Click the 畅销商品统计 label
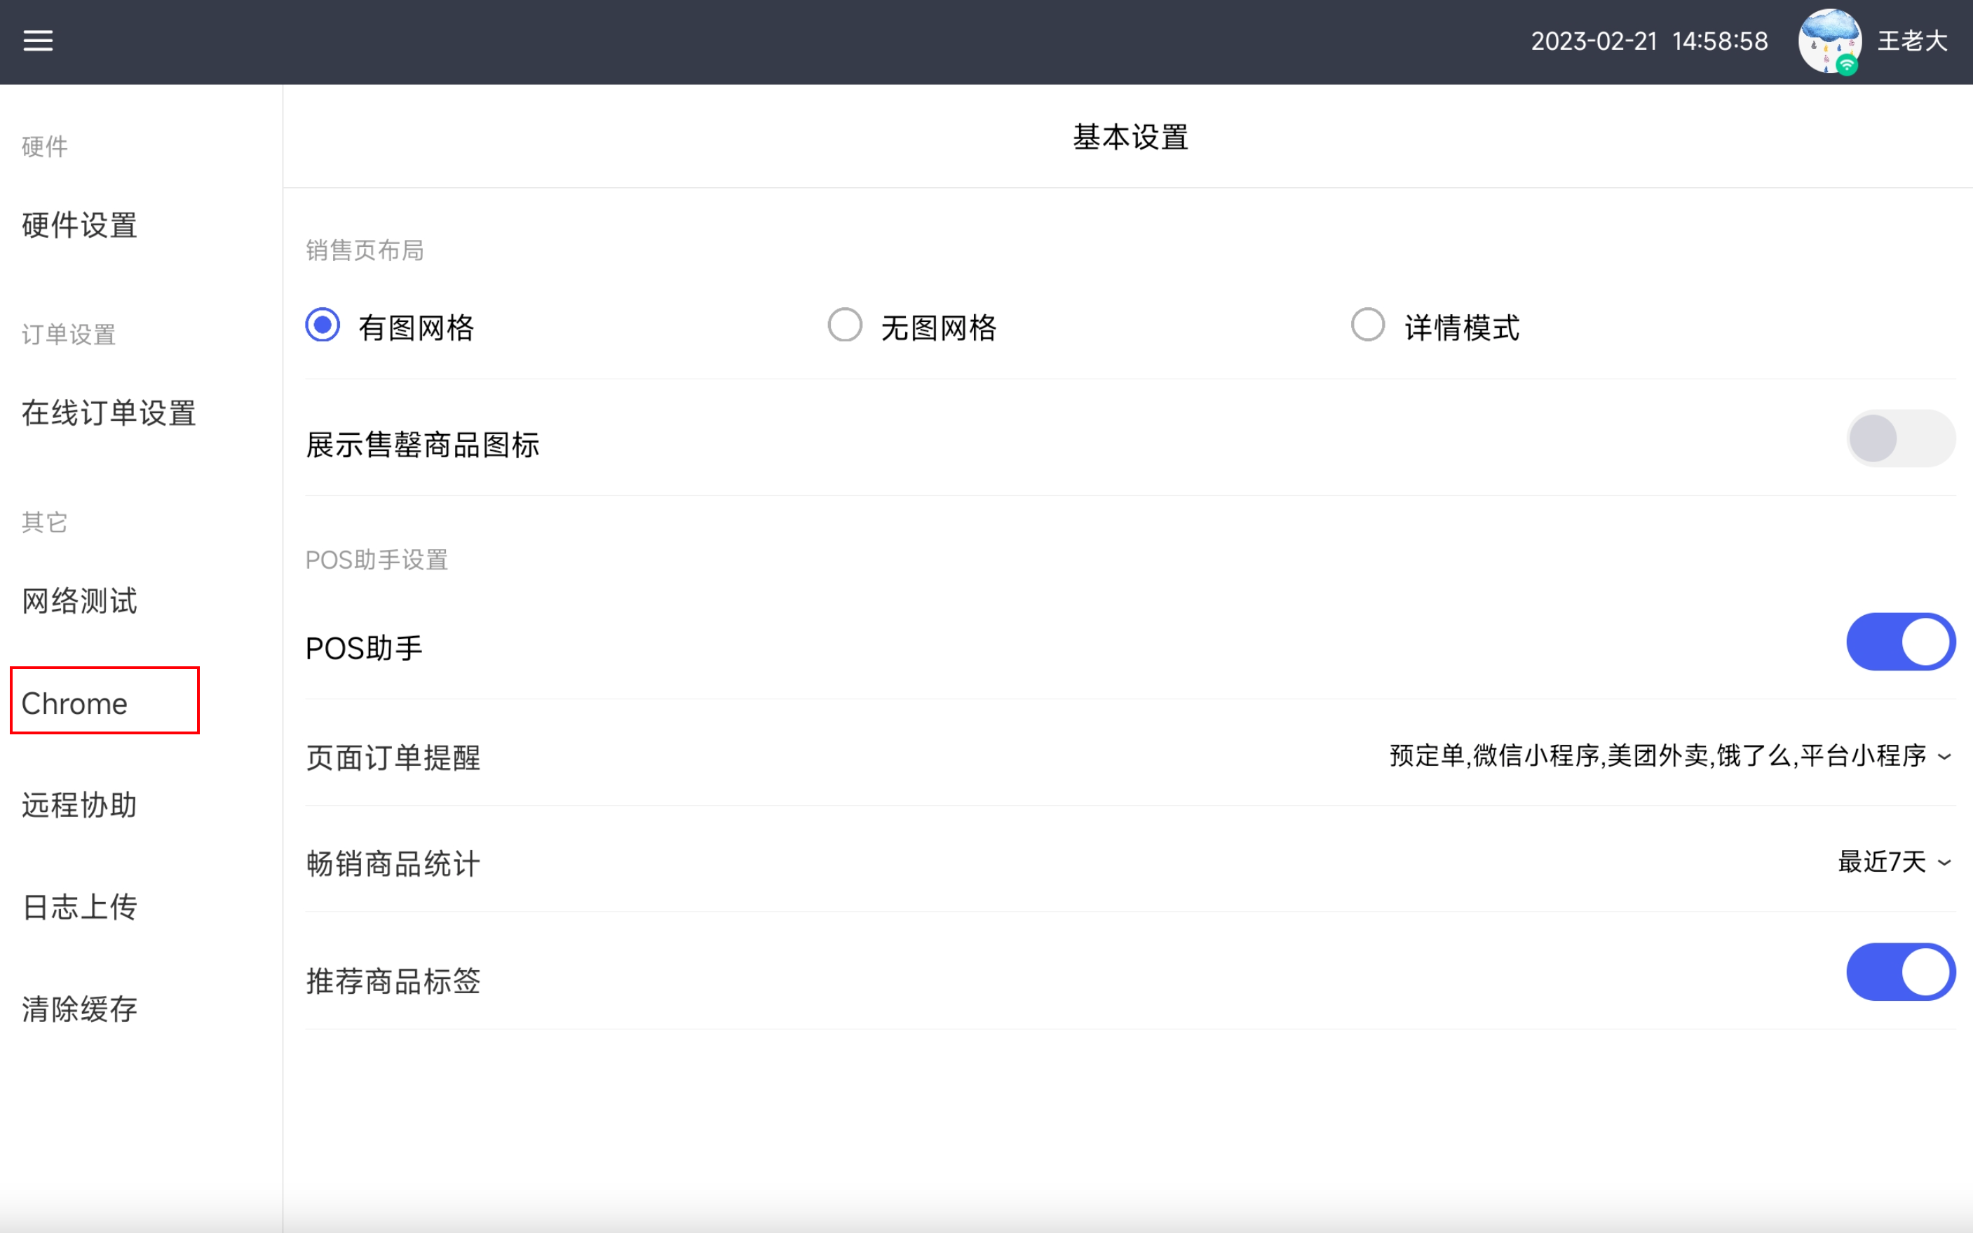The height and width of the screenshot is (1233, 1973). (393, 864)
